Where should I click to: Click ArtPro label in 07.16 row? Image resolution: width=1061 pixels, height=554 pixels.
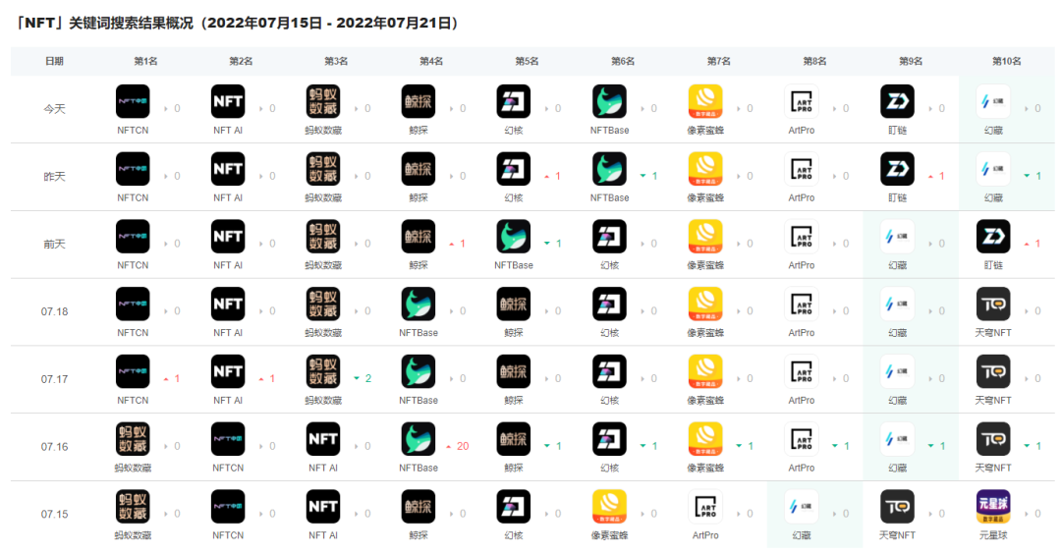[802, 468]
